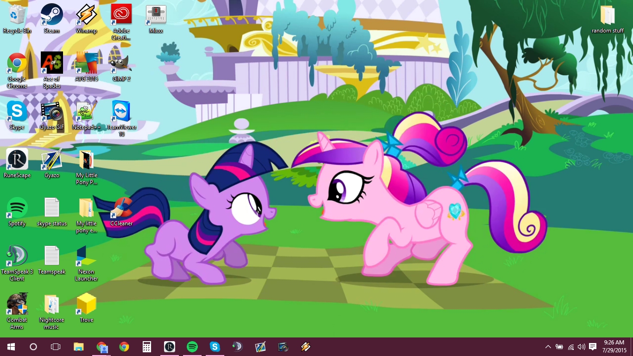633x356 pixels.
Task: Open Calculator from the taskbar
Action: tap(147, 347)
